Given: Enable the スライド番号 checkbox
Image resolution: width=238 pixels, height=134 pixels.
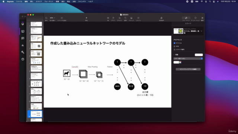Looking at the screenshot, I should coord(174,50).
